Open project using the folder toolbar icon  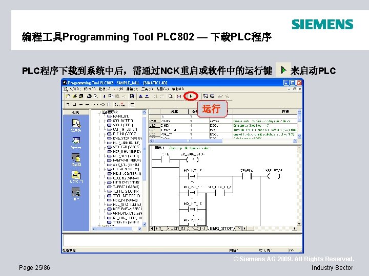click(x=75, y=96)
